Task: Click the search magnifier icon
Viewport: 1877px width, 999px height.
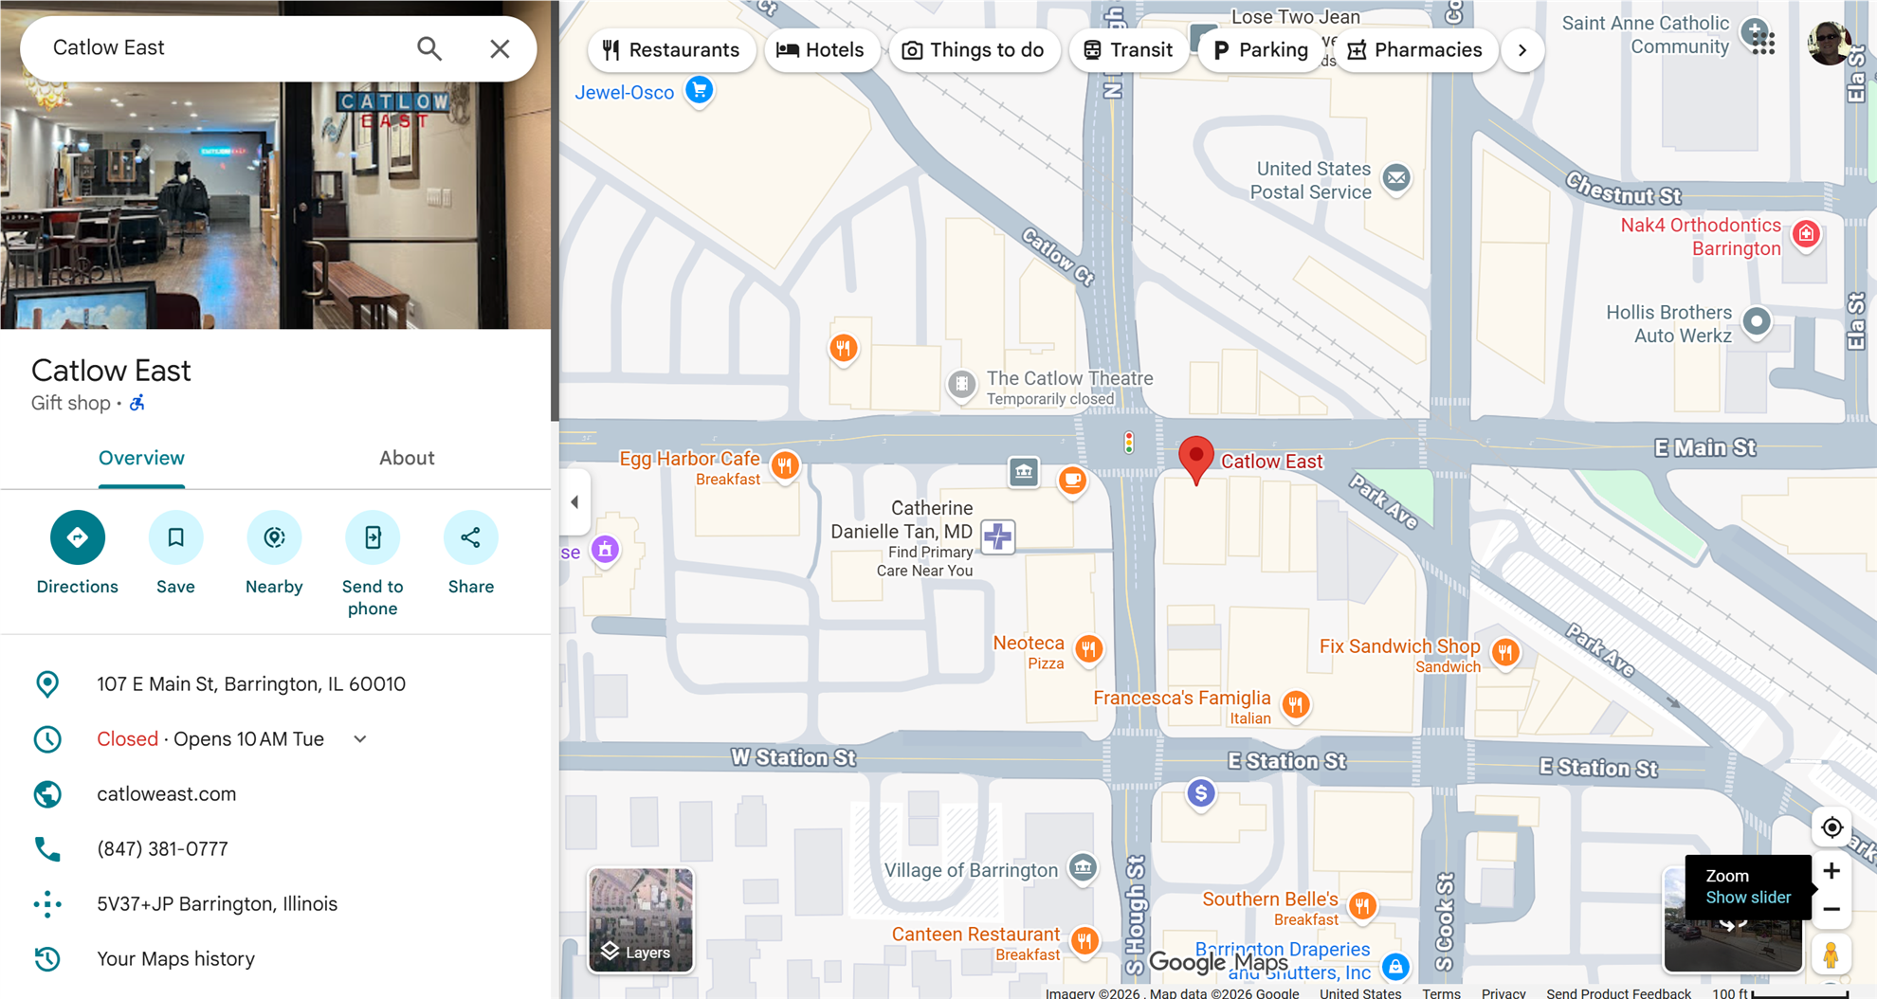Action: 429,48
